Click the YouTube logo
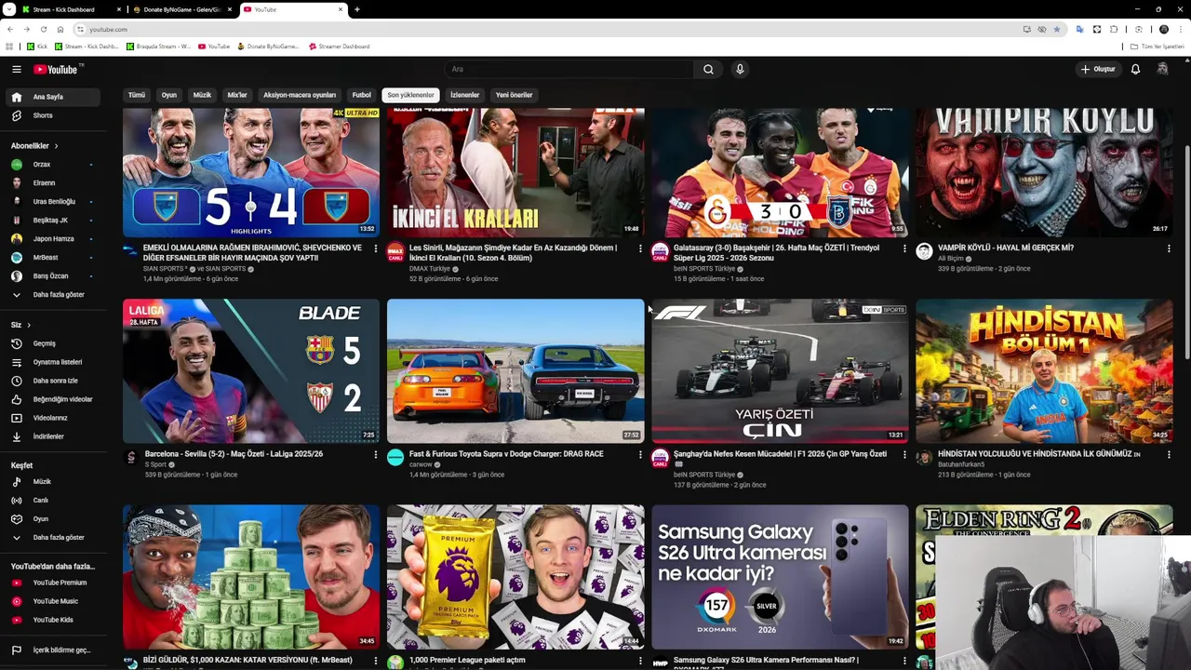 point(58,69)
